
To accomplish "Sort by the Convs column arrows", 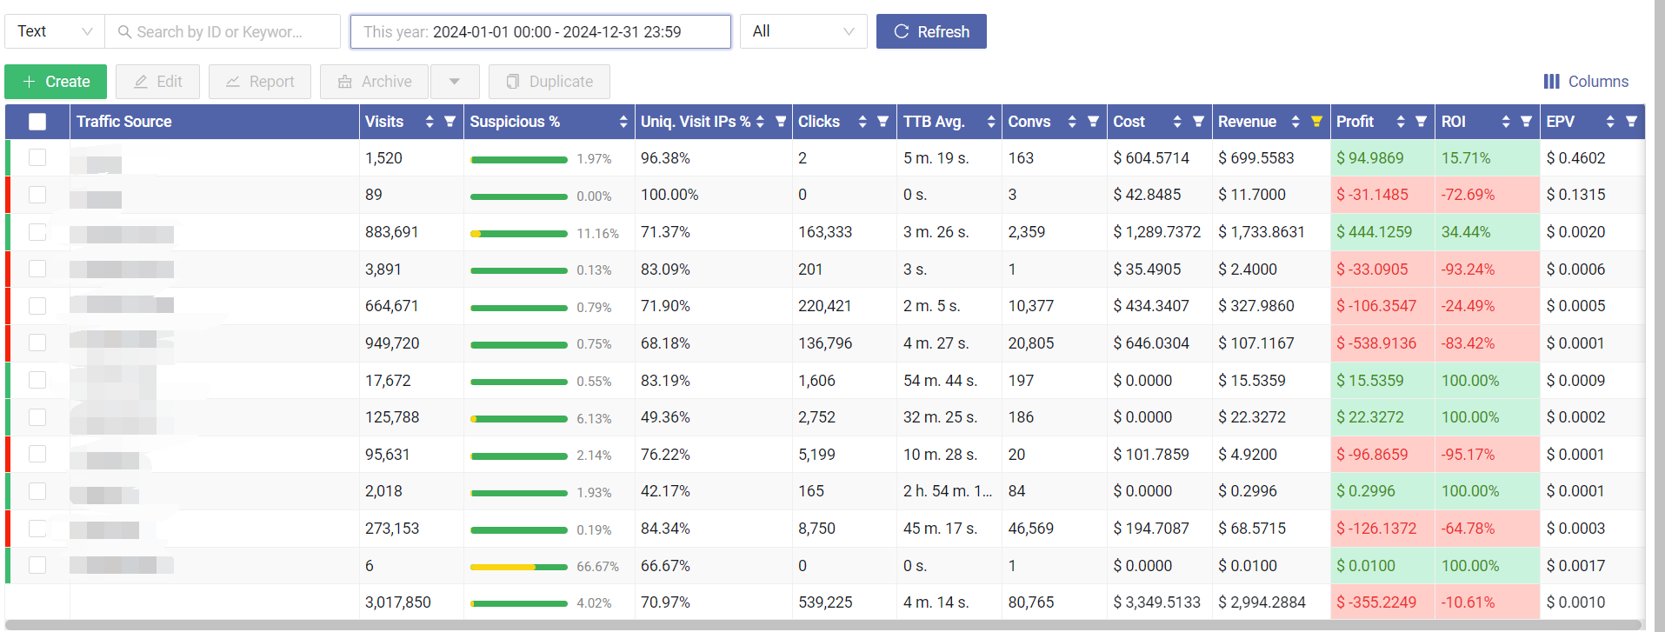I will 1072,122.
